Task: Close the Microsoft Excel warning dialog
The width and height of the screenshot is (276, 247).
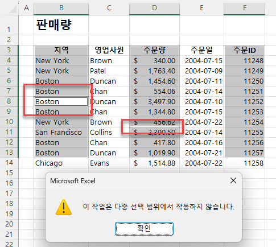Action: point(233,180)
